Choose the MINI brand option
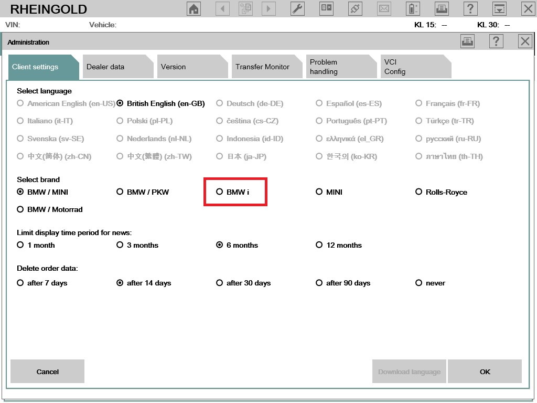Screen dimensions: 537x403 [x=329, y=192]
